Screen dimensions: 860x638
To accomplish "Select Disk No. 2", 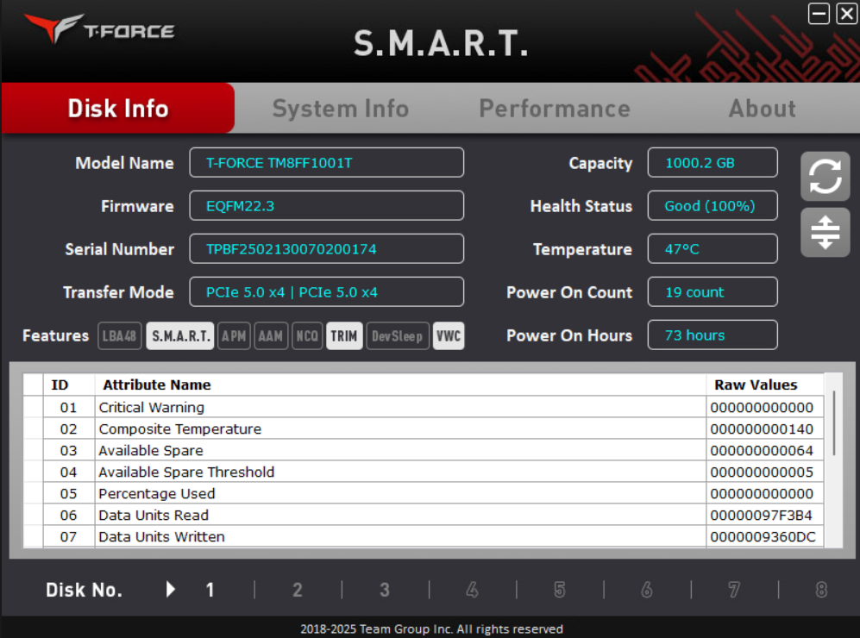I will coord(297,590).
